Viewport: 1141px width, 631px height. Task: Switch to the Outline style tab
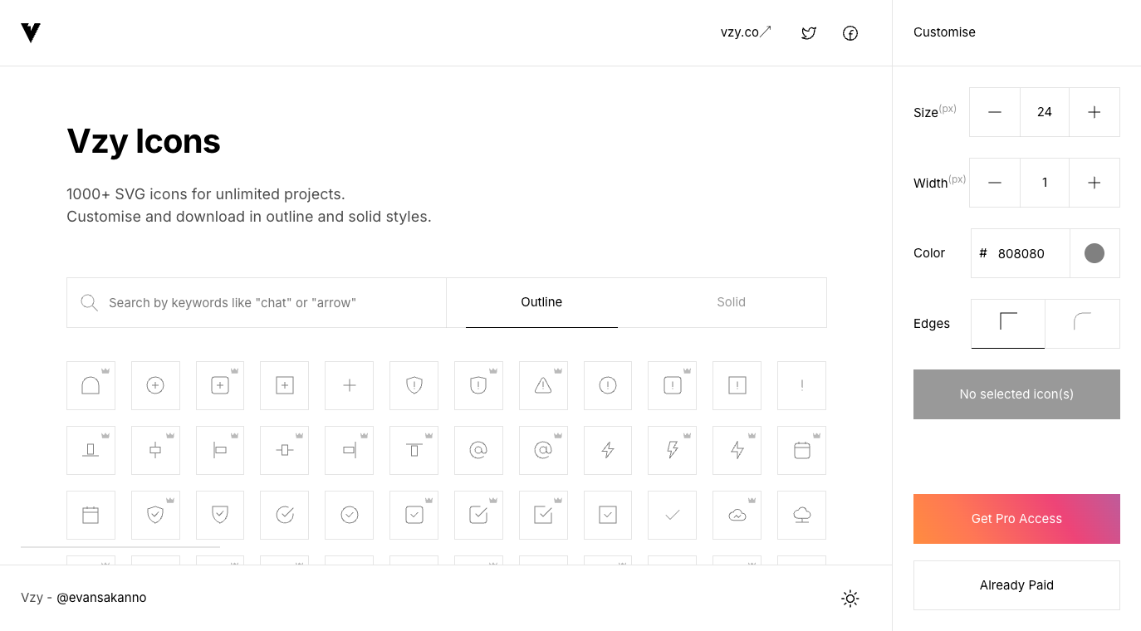pyautogui.click(x=541, y=302)
